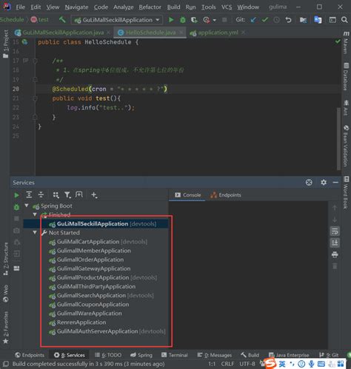Click the test breadcrumb in navigation bar
The image size is (351, 369).
pyautogui.click(x=40, y=20)
